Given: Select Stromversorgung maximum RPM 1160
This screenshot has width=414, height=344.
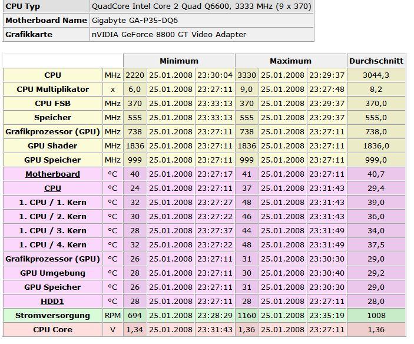Looking at the screenshot, I should click(247, 316).
